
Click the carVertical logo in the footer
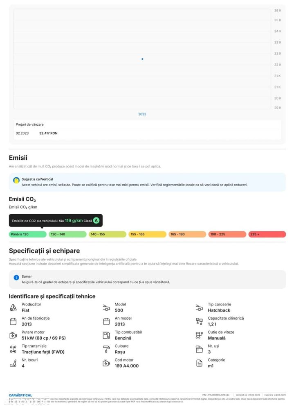pyautogui.click(x=20, y=395)
